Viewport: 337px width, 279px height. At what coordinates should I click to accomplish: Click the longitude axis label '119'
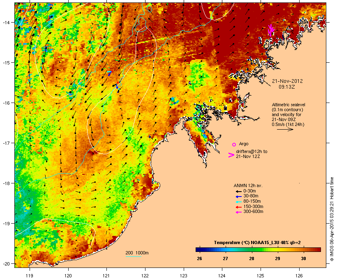[30, 276]
